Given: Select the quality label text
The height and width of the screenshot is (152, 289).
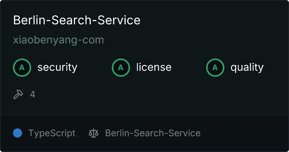Looking at the screenshot, I should 247,67.
